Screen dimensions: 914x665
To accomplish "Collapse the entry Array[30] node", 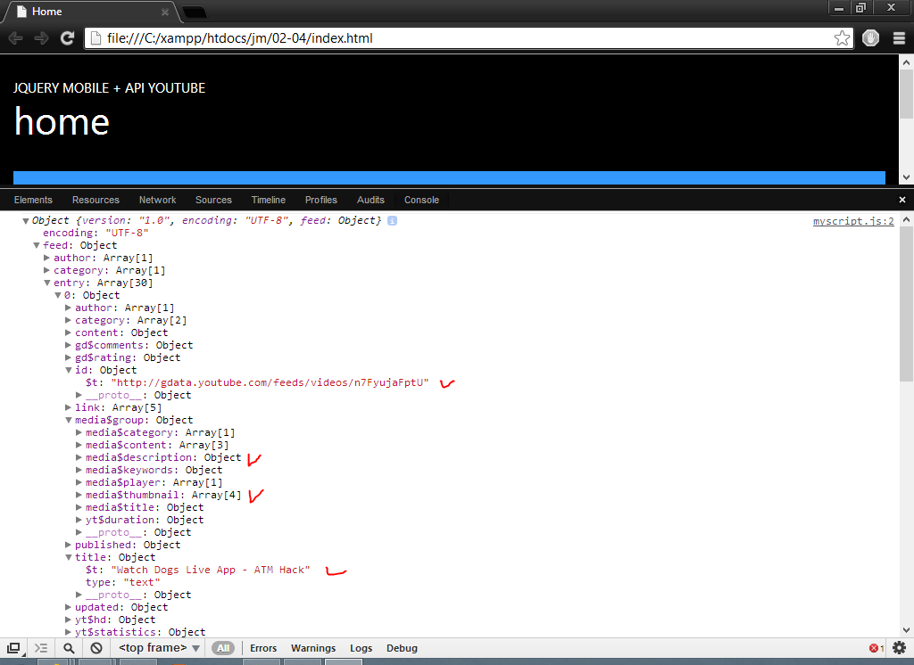I will click(46, 283).
